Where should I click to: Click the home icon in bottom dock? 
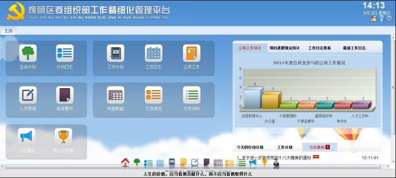(125, 163)
